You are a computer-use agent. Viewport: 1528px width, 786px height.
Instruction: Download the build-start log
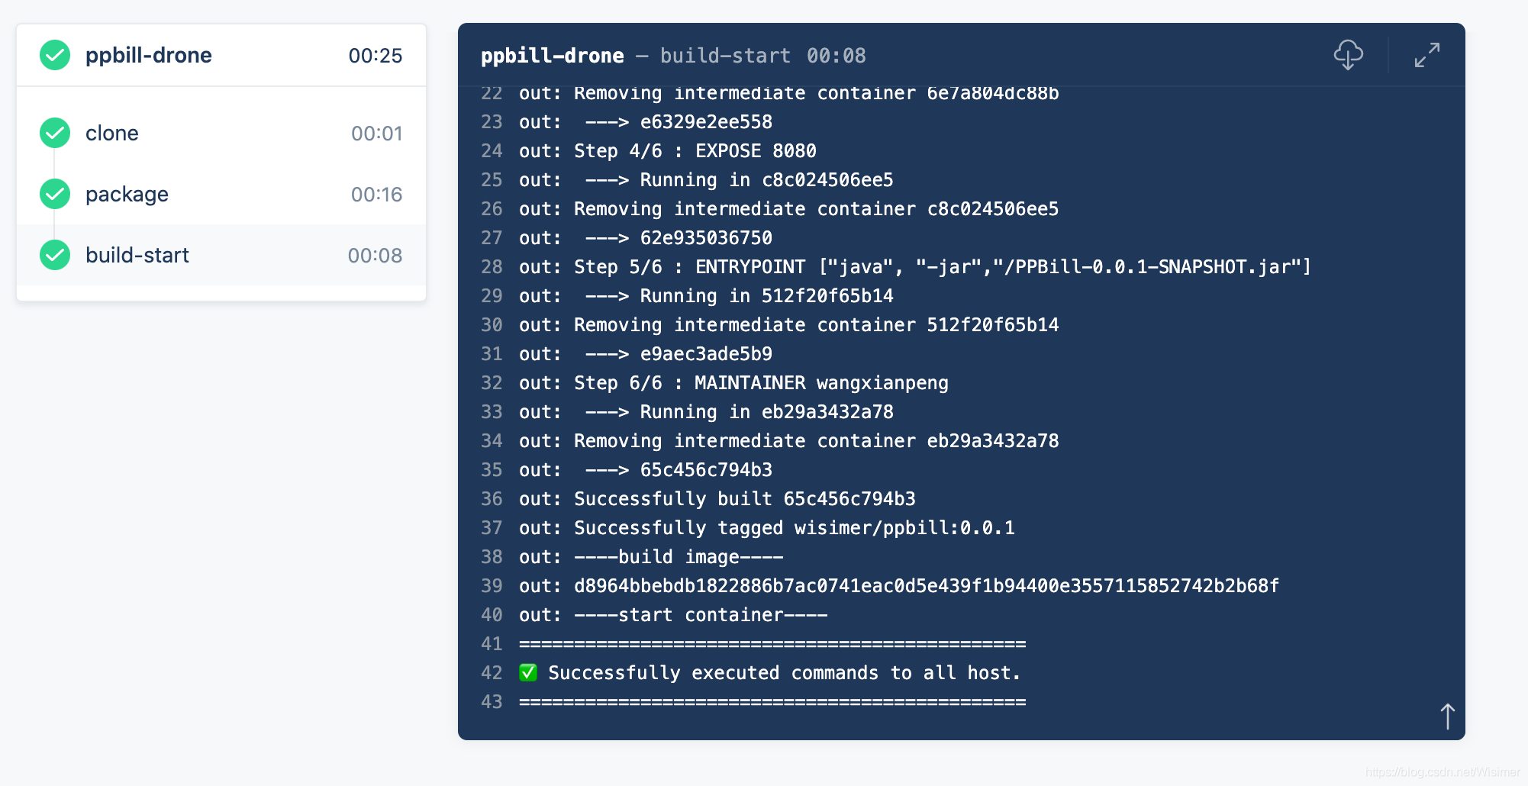(x=1348, y=55)
